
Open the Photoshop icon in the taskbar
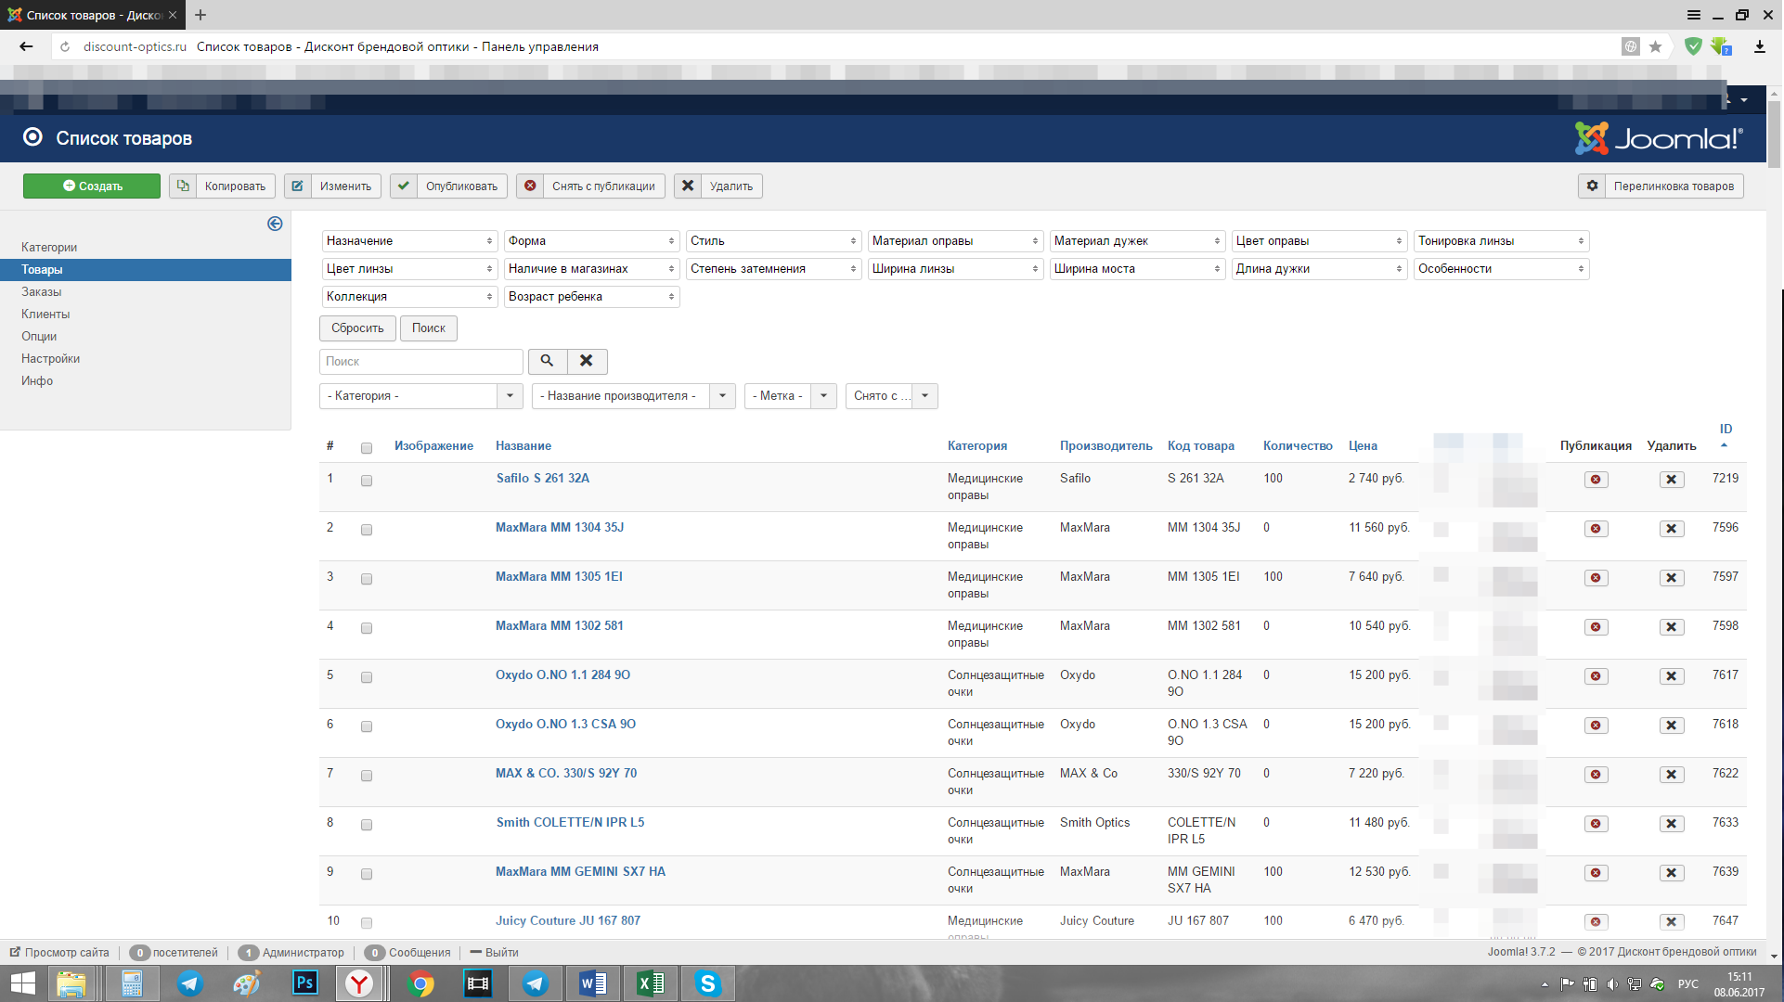tap(304, 983)
